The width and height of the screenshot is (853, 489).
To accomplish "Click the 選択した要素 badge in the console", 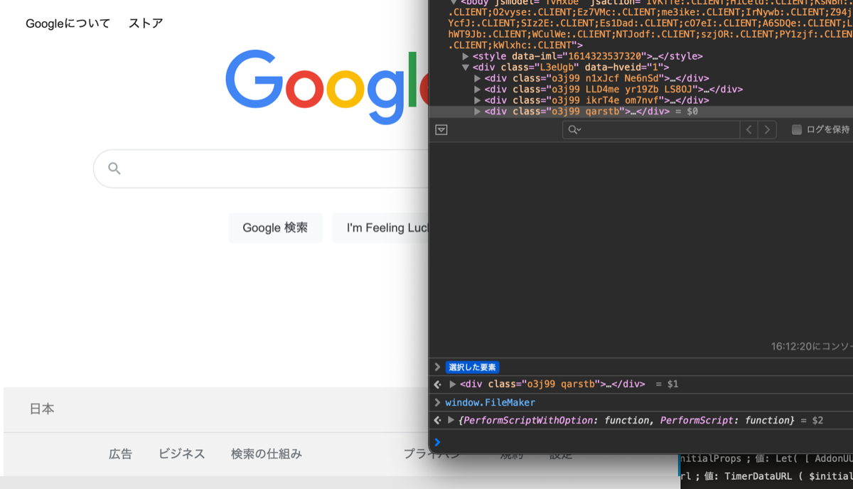I will [472, 367].
